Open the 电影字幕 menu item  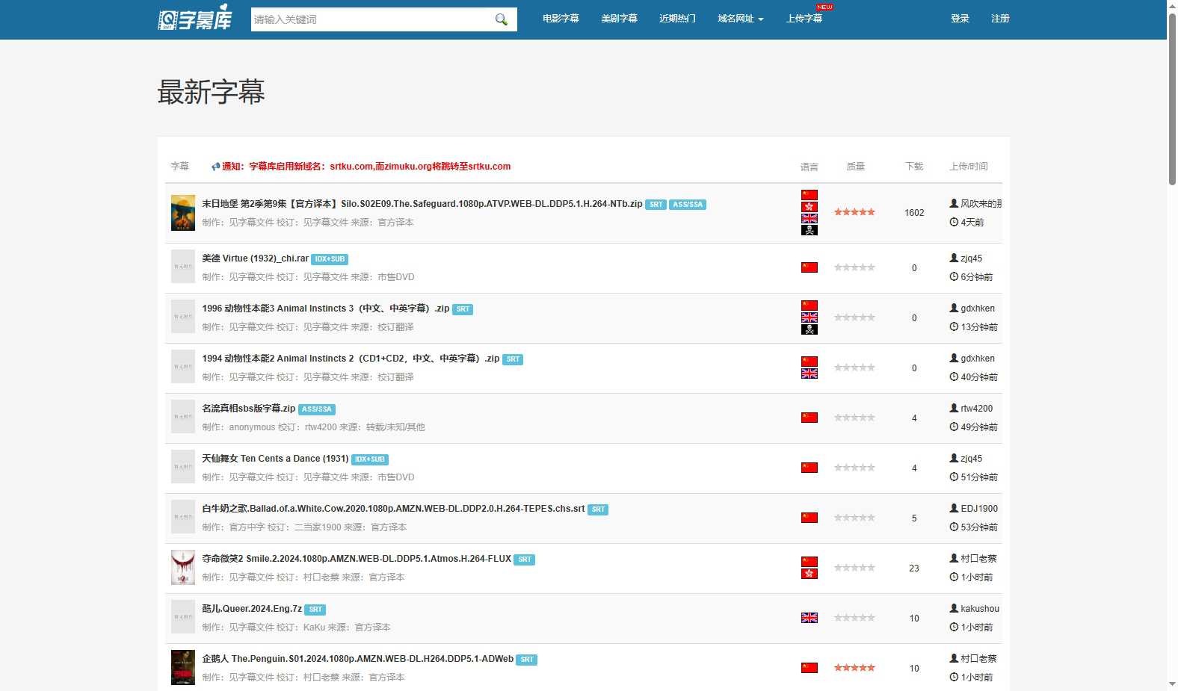(x=561, y=19)
